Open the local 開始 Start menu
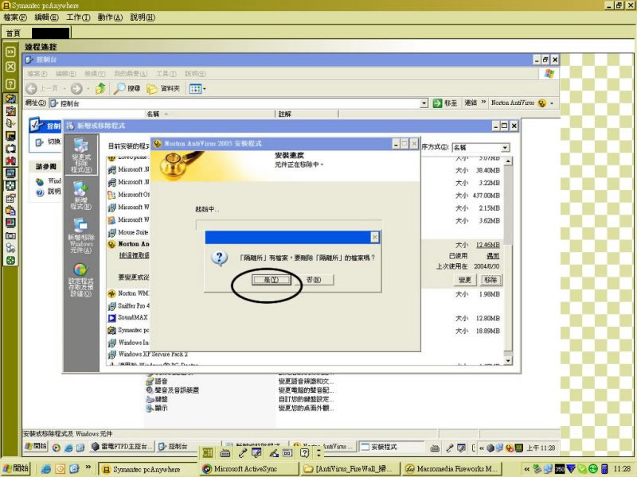637x477 pixels. click(16, 468)
